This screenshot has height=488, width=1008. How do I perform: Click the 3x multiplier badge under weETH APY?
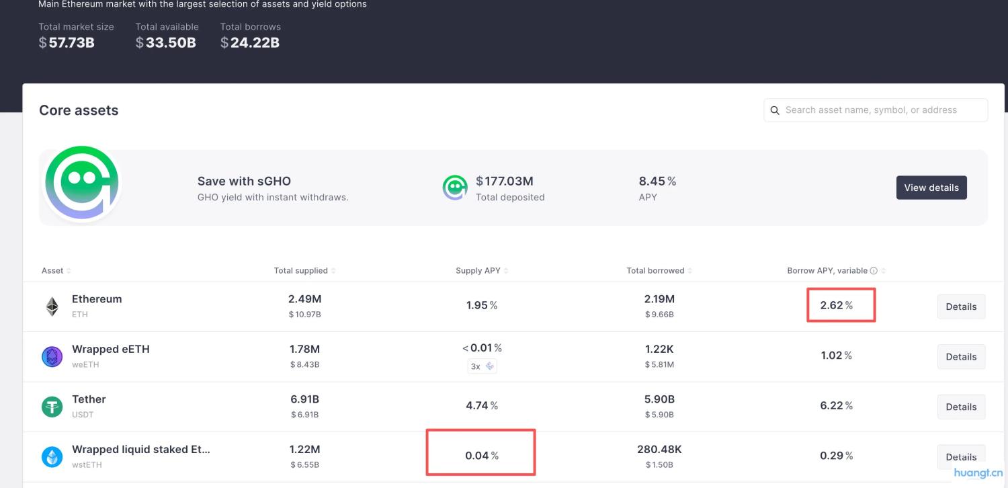(x=481, y=366)
